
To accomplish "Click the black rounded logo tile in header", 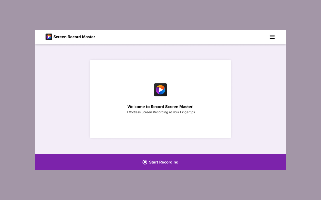I will [x=49, y=37].
